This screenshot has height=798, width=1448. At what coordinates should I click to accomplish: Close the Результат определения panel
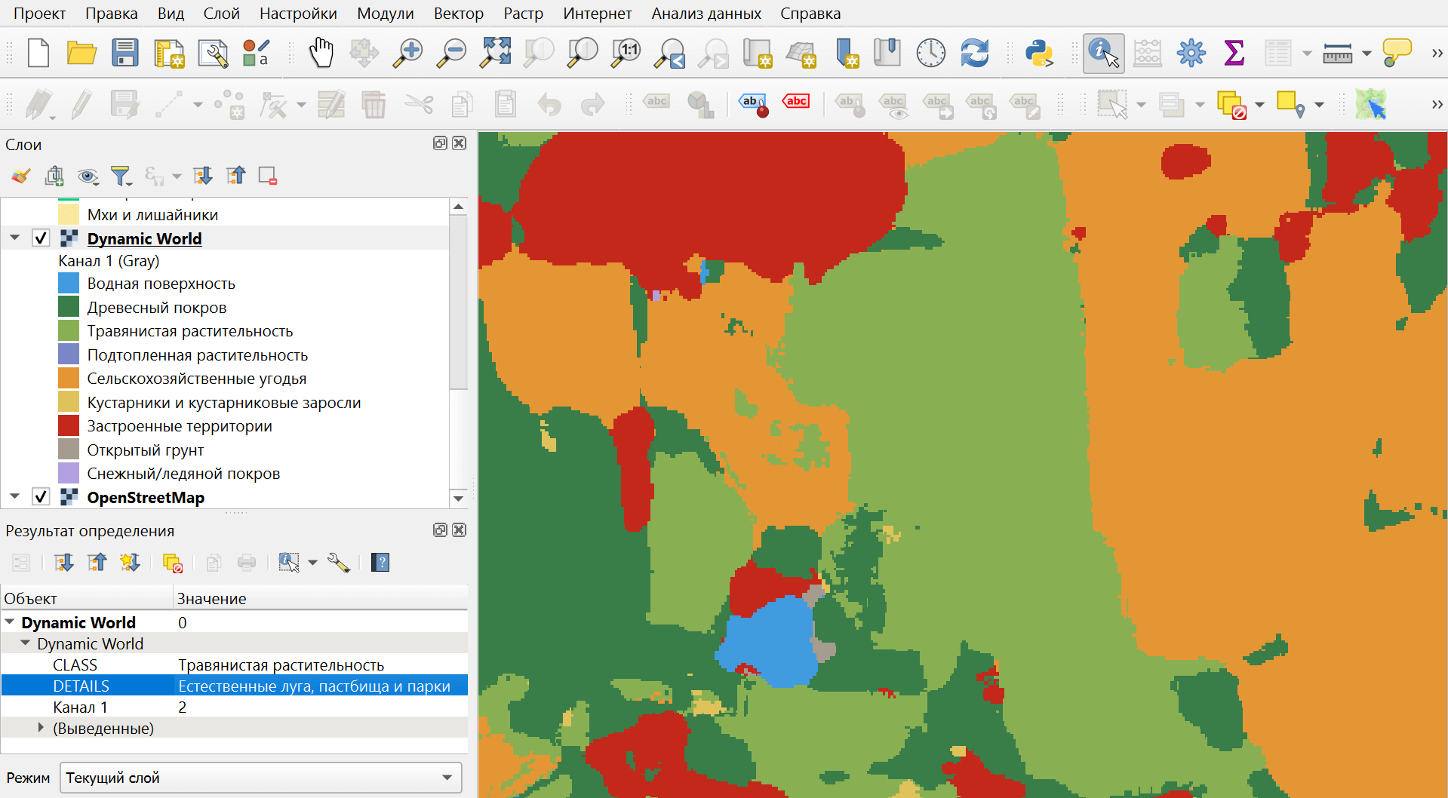[459, 530]
